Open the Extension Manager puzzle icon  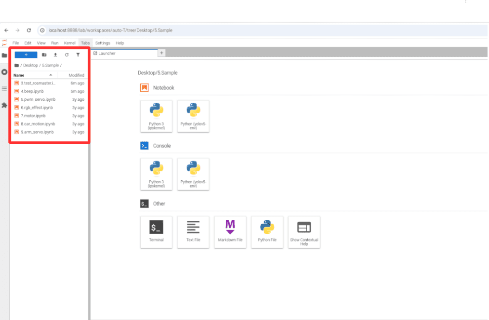4,105
